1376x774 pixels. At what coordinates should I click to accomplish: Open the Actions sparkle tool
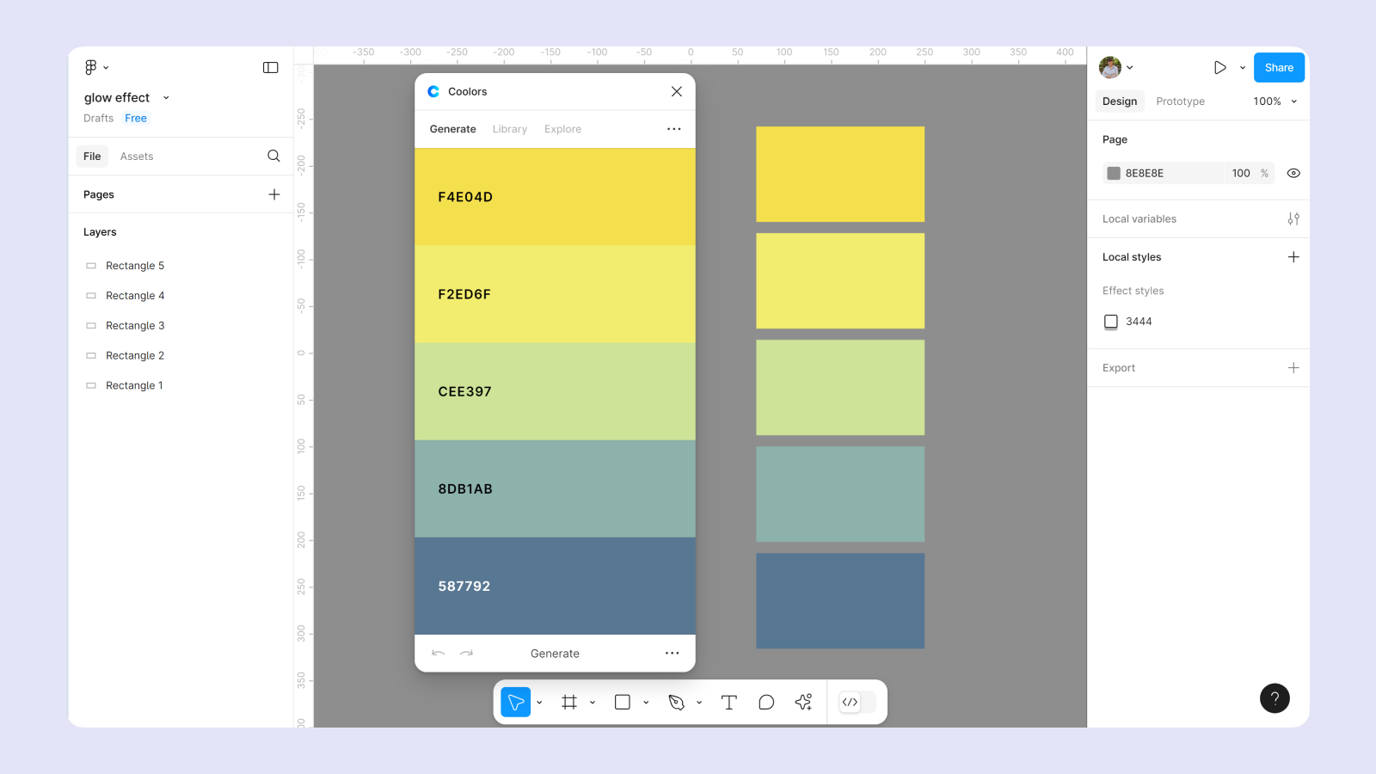click(x=803, y=703)
